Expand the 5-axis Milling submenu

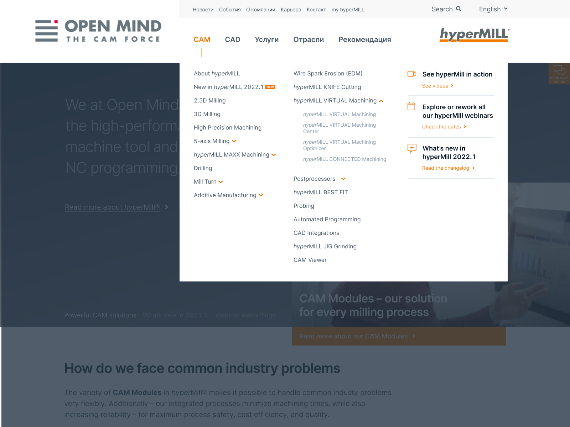pos(234,141)
